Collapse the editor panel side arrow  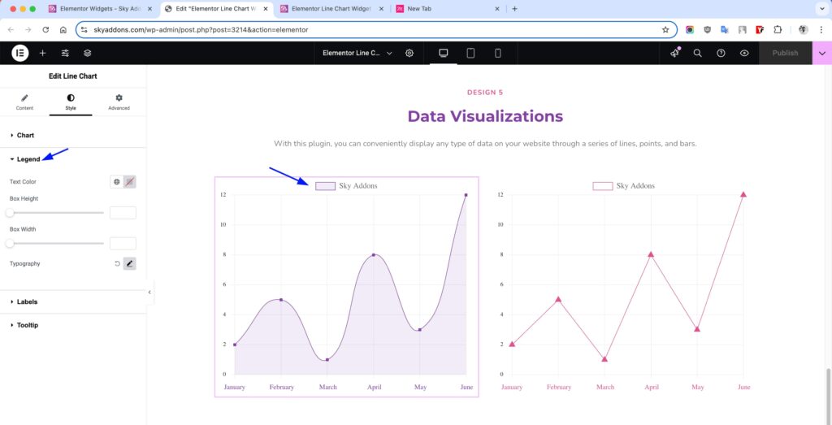click(149, 293)
